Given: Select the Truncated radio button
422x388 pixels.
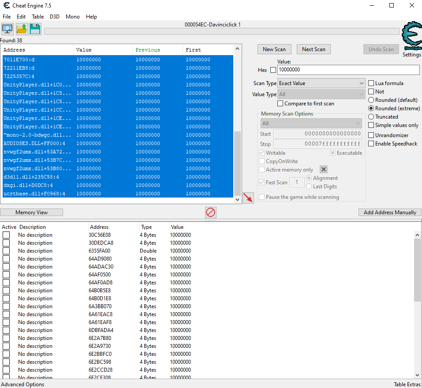Looking at the screenshot, I should coord(371,116).
